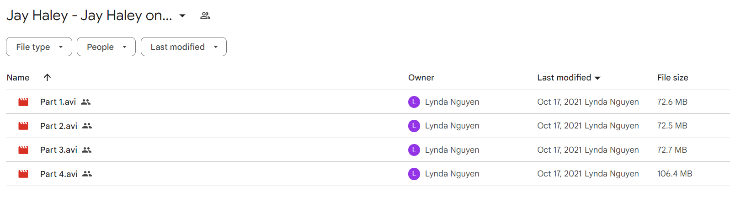Open the File type filter dropdown
The height and width of the screenshot is (219, 730).
(39, 47)
